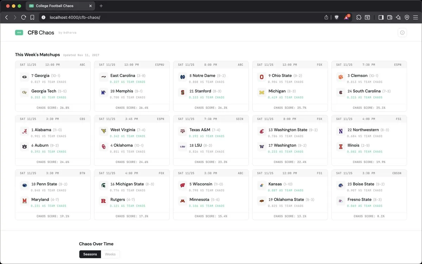Open the info icon in the page header
The width and height of the screenshot is (422, 264).
(402, 32)
